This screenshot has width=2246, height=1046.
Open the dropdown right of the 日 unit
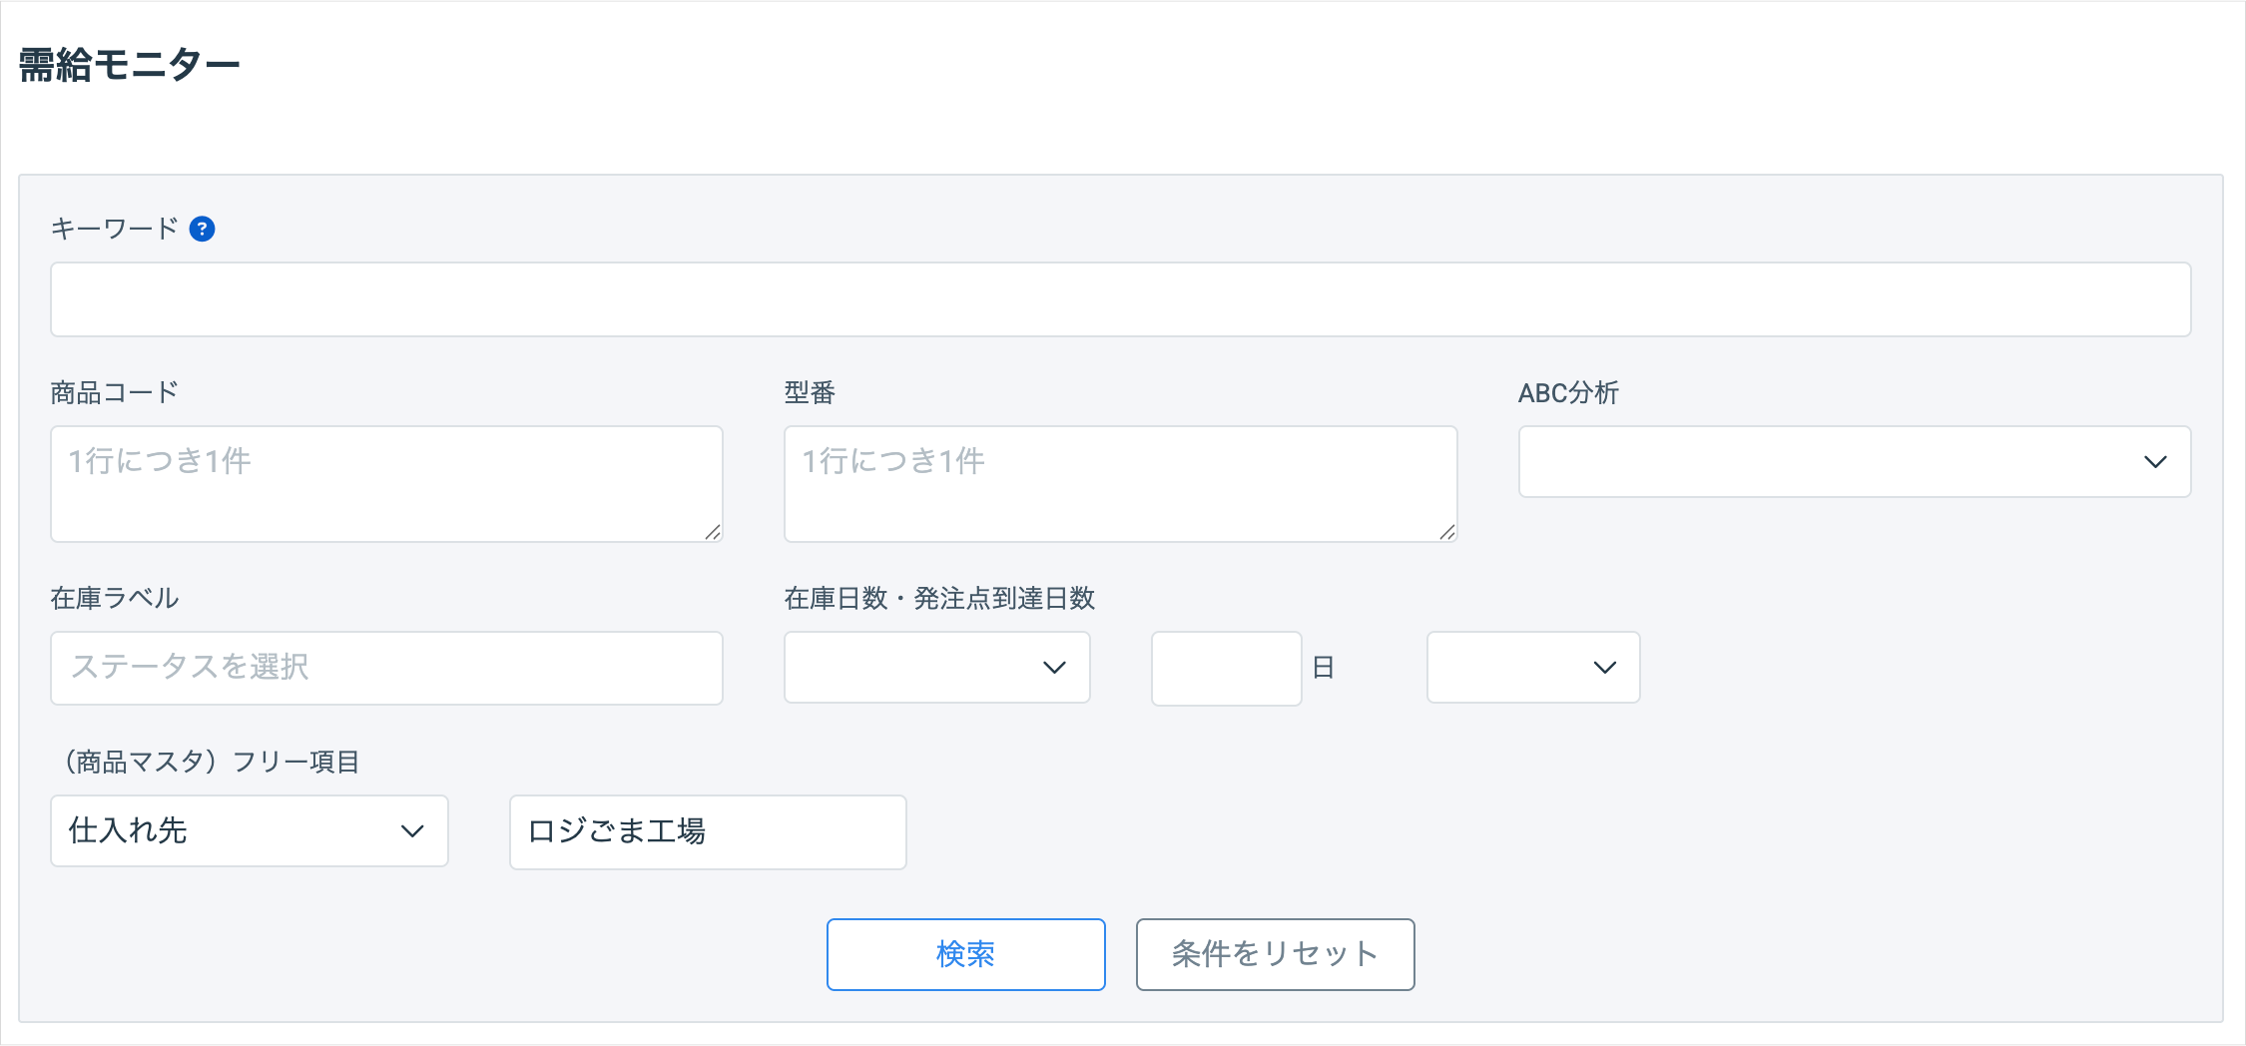[1532, 668]
